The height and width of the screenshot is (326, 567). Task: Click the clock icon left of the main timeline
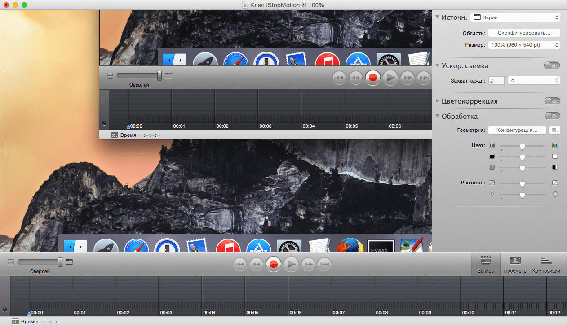tap(4, 309)
